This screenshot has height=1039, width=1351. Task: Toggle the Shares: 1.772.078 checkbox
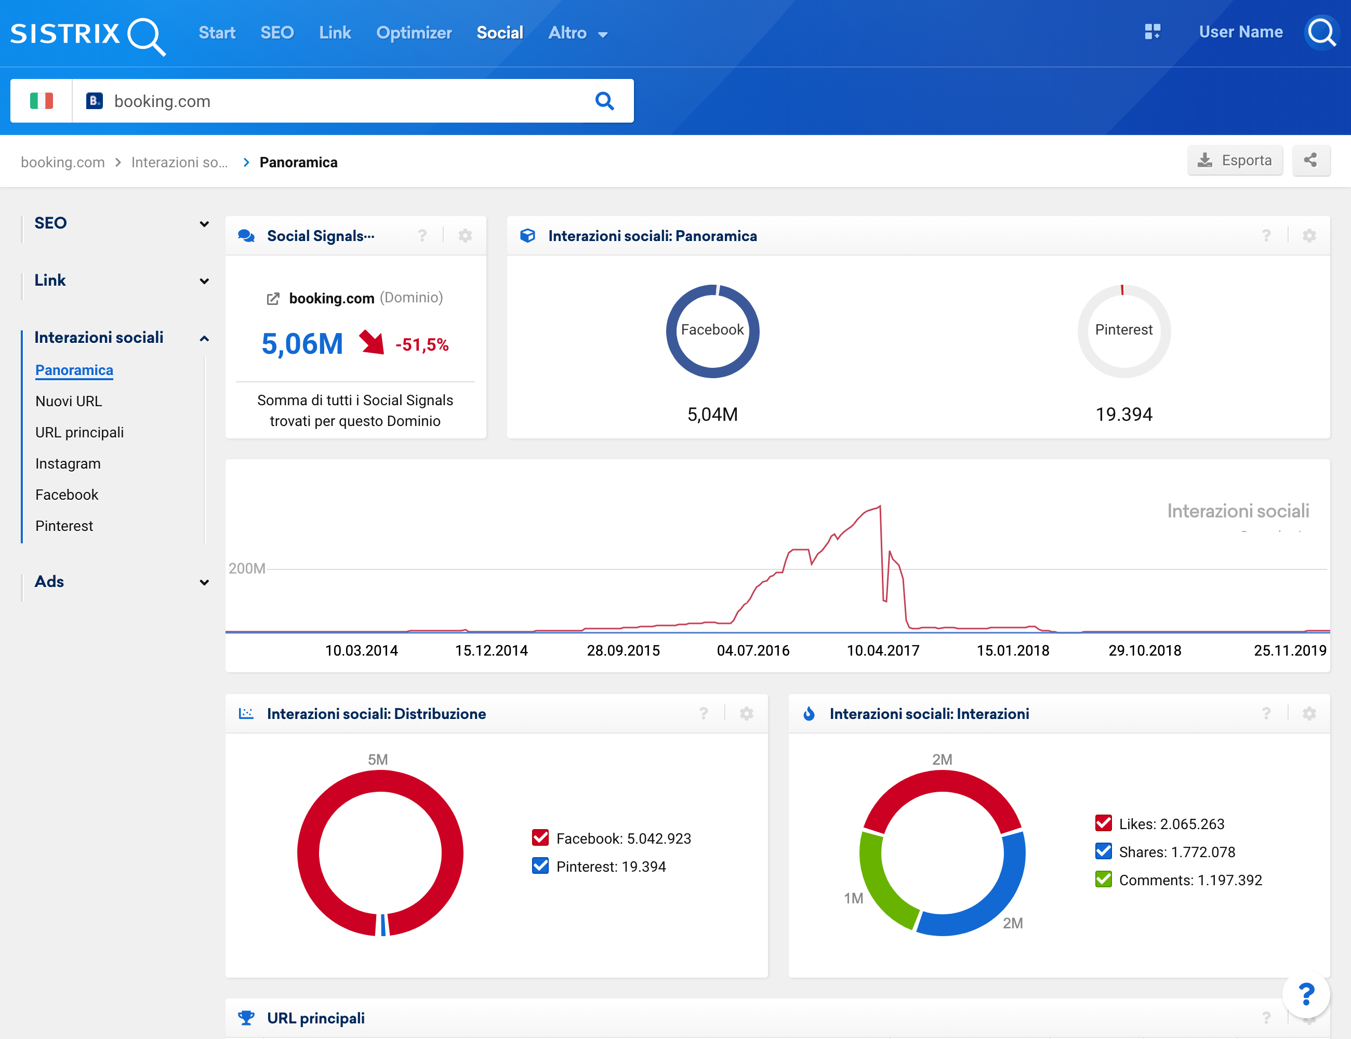pos(1104,851)
